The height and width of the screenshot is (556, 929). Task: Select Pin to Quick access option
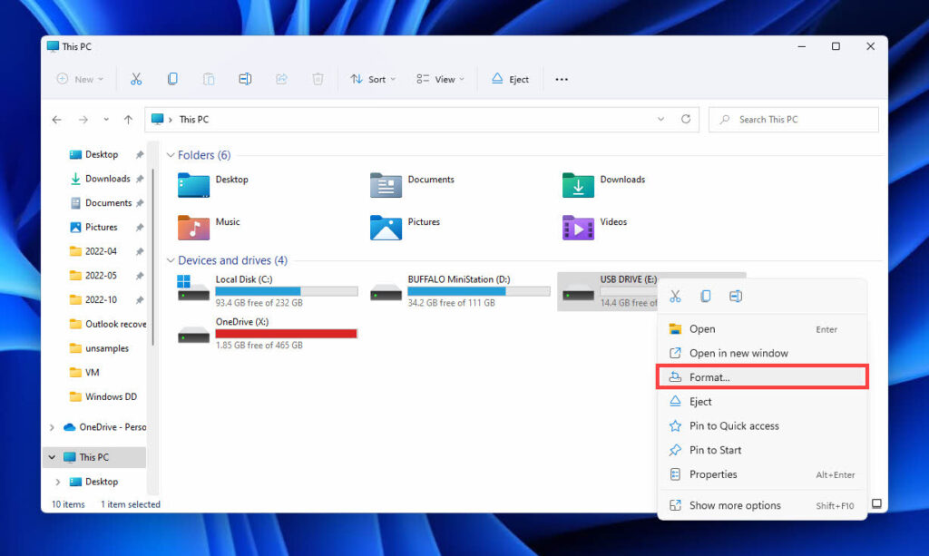(x=734, y=425)
